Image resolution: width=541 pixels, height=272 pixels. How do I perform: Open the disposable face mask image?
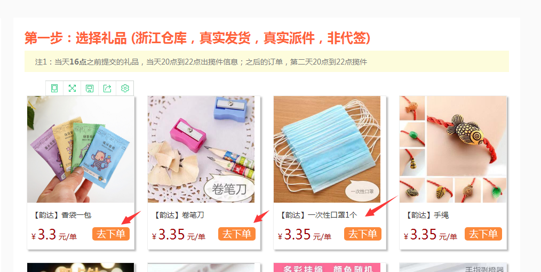(327, 149)
